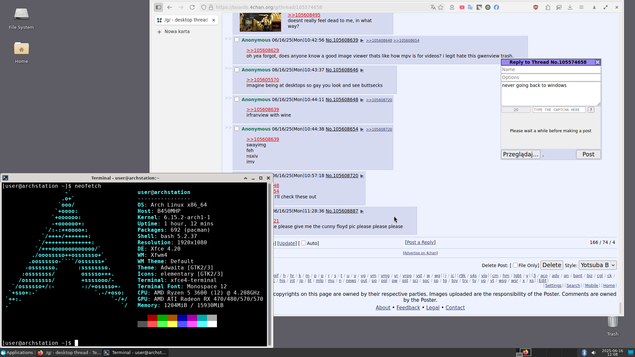Click the post image thumbnail at top
635x357 pixels.
click(260, 22)
